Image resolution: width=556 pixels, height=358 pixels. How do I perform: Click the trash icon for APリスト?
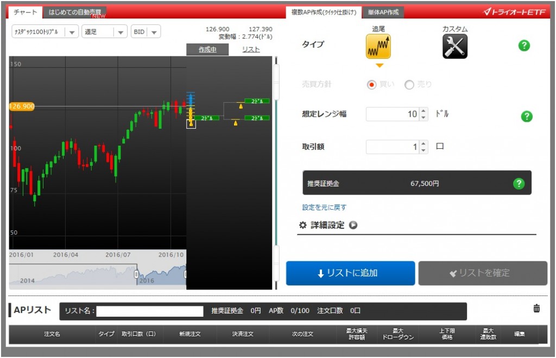[536, 309]
